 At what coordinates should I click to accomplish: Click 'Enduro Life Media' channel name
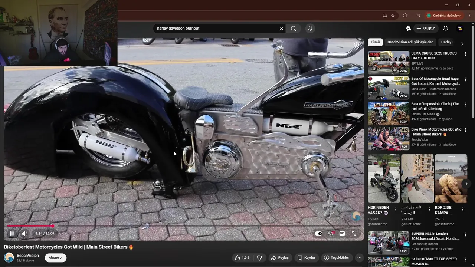(423, 114)
